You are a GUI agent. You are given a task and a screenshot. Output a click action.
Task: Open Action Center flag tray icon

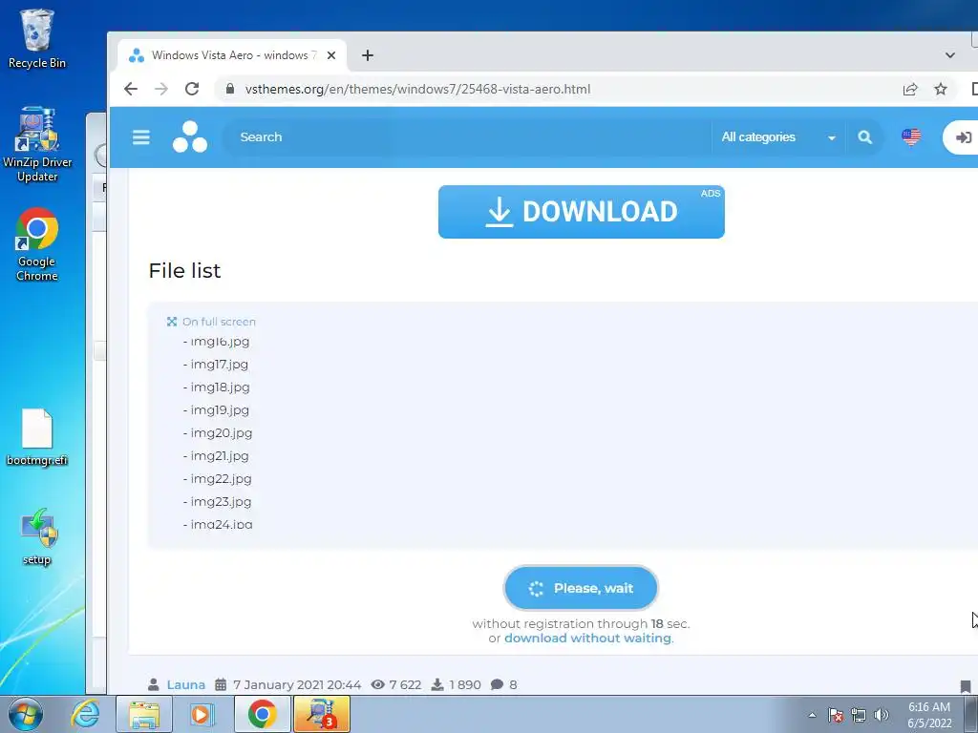click(x=835, y=715)
